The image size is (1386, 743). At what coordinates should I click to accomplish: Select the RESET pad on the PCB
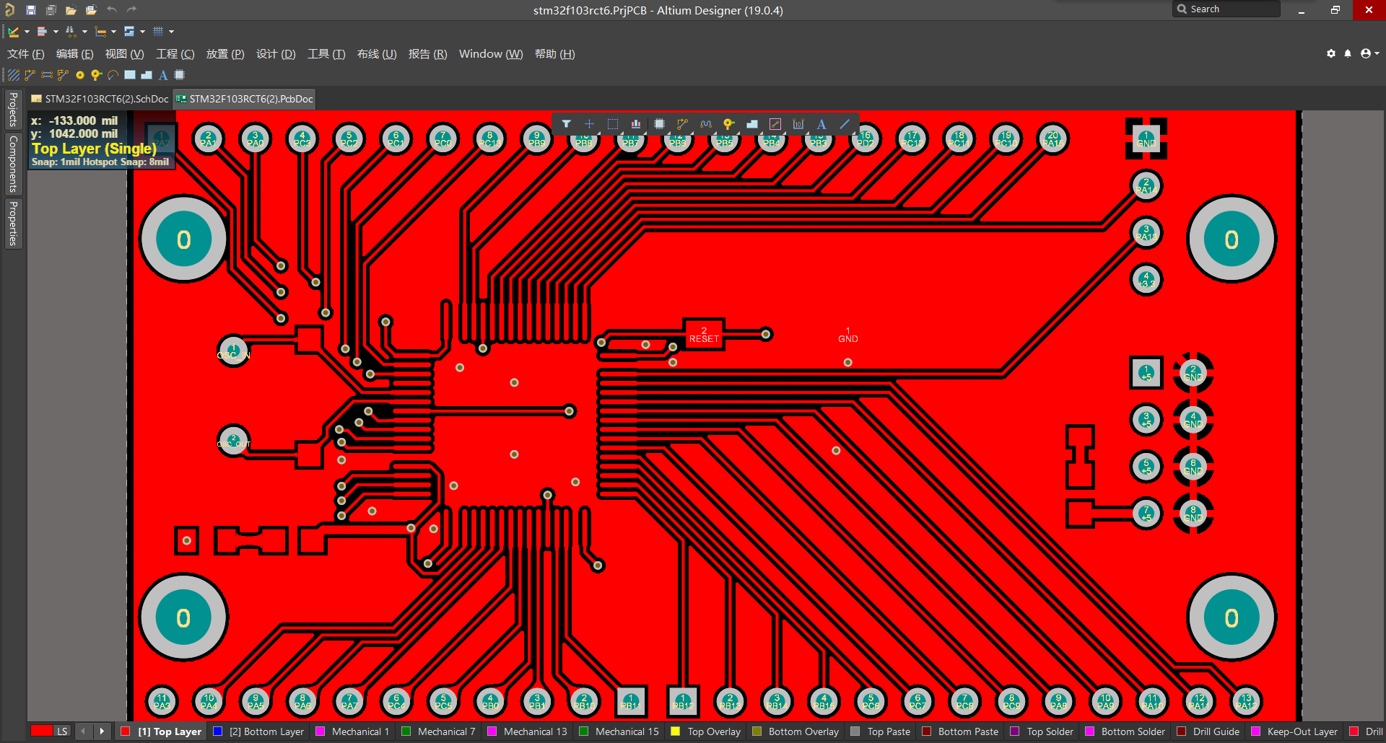(x=704, y=334)
